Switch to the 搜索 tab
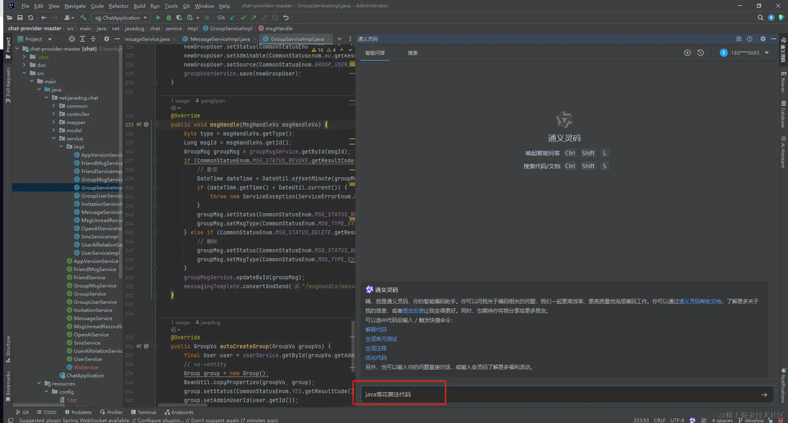The width and height of the screenshot is (788, 423). click(x=413, y=53)
